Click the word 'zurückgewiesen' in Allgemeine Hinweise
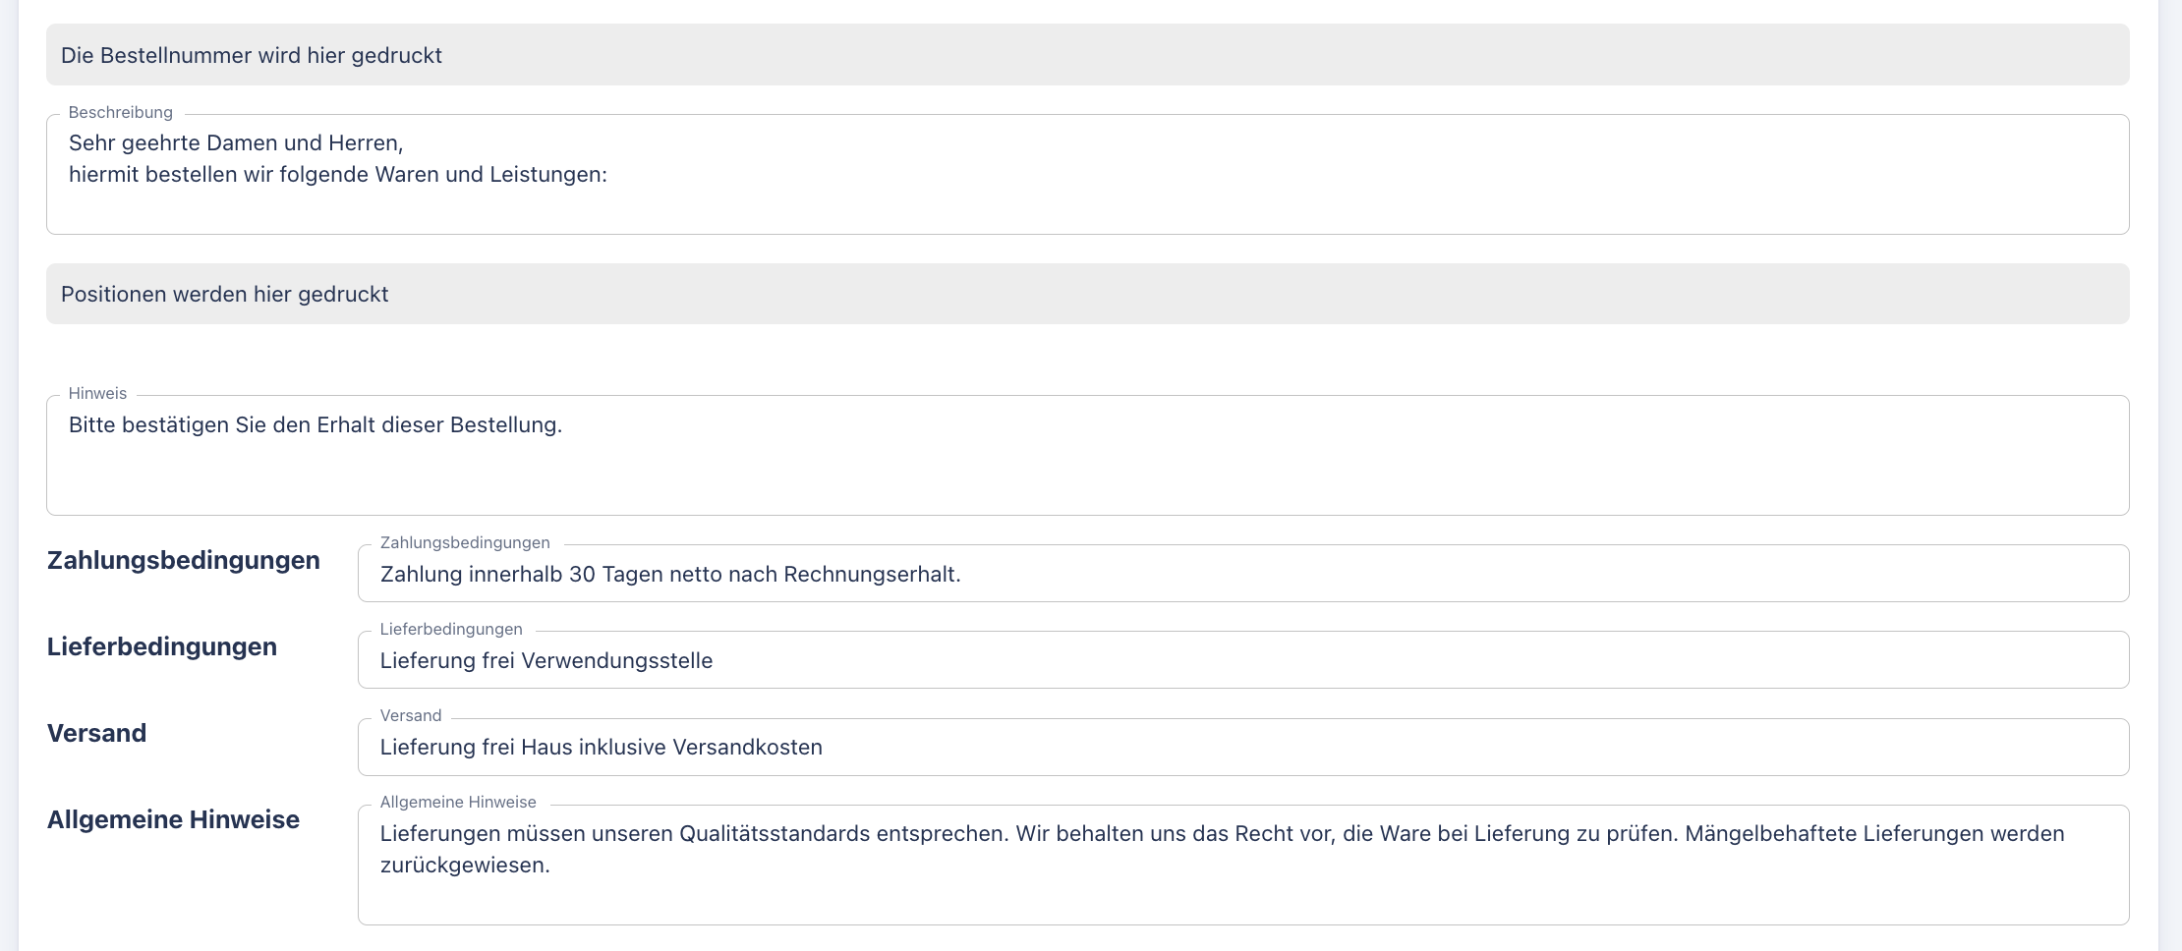This screenshot has width=2182, height=951. [x=463, y=865]
